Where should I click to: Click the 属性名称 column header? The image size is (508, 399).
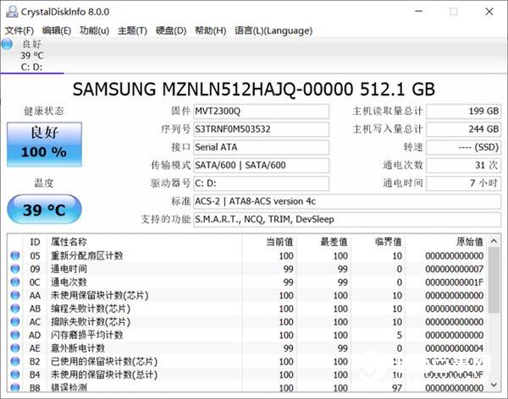(x=144, y=242)
